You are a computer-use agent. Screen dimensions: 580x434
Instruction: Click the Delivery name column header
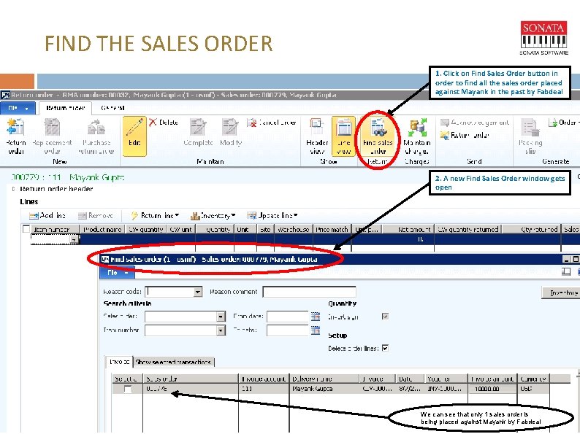coord(324,379)
